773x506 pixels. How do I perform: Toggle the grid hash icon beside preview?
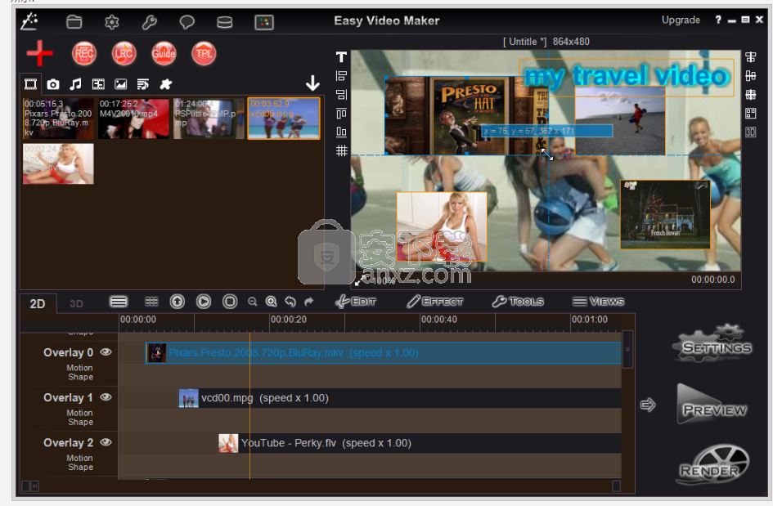341,150
